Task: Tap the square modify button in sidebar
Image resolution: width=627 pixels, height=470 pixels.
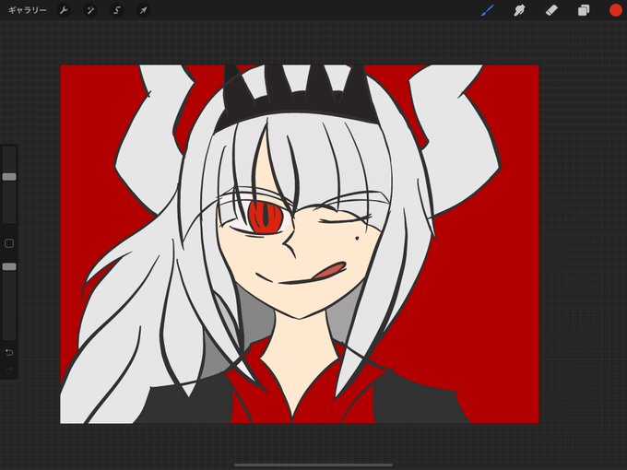Action: [9, 243]
